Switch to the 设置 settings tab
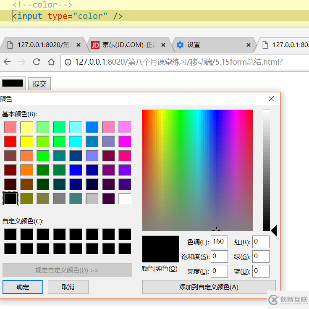This screenshot has width=309, height=309. [x=214, y=45]
